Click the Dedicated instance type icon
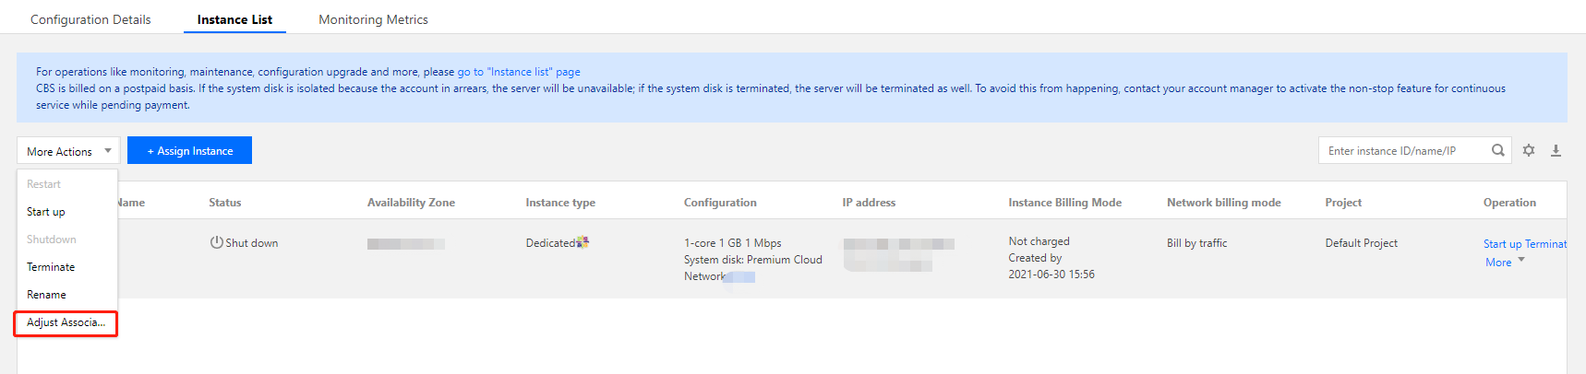This screenshot has height=374, width=1586. coord(583,242)
